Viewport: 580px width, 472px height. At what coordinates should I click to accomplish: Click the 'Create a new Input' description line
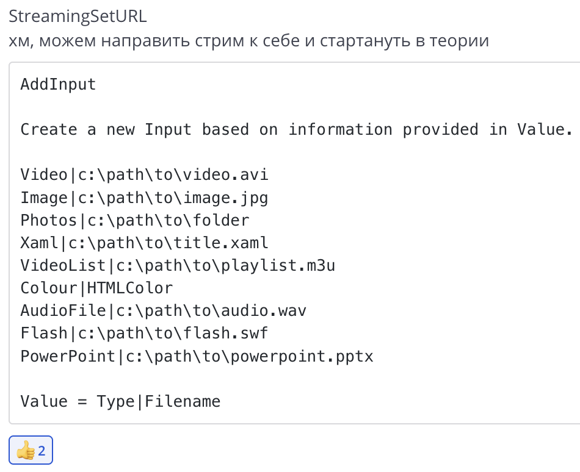[x=296, y=129]
